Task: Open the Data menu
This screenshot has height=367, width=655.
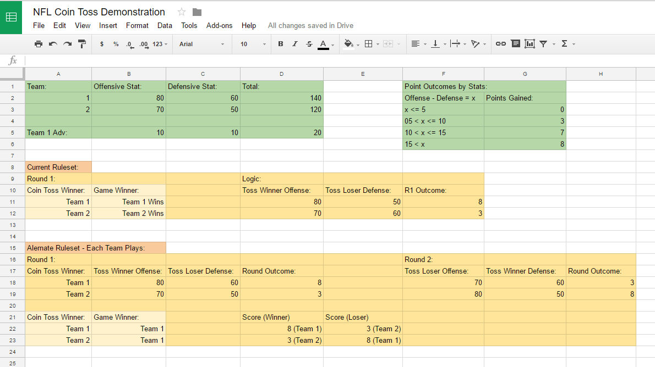Action: (x=165, y=25)
